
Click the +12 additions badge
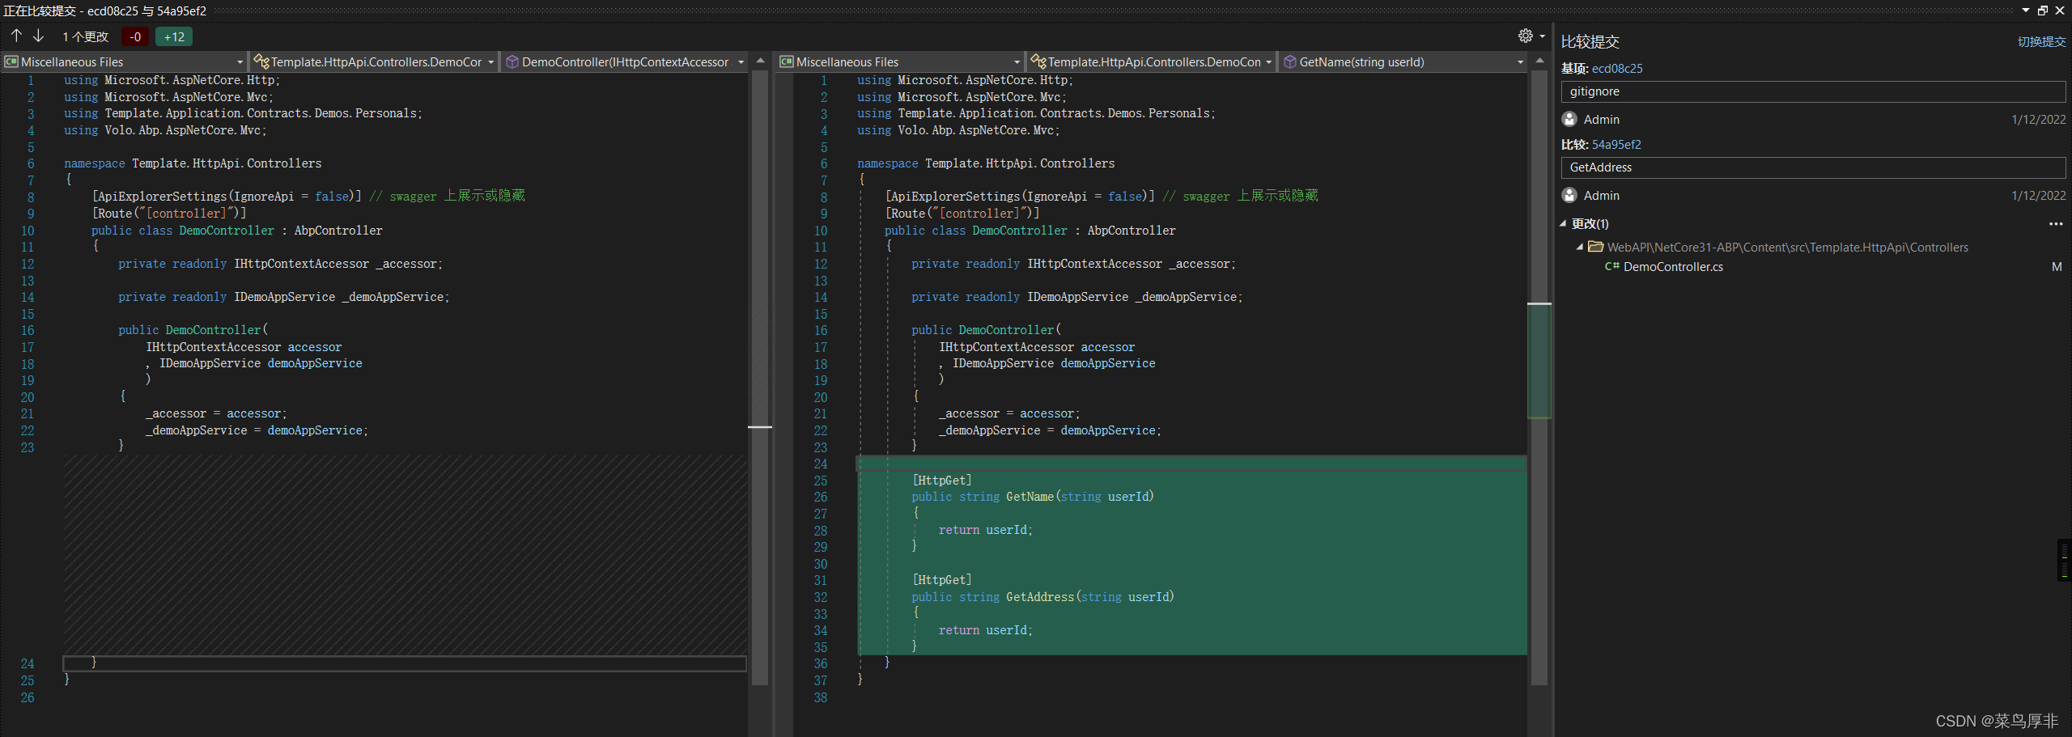[x=174, y=36]
